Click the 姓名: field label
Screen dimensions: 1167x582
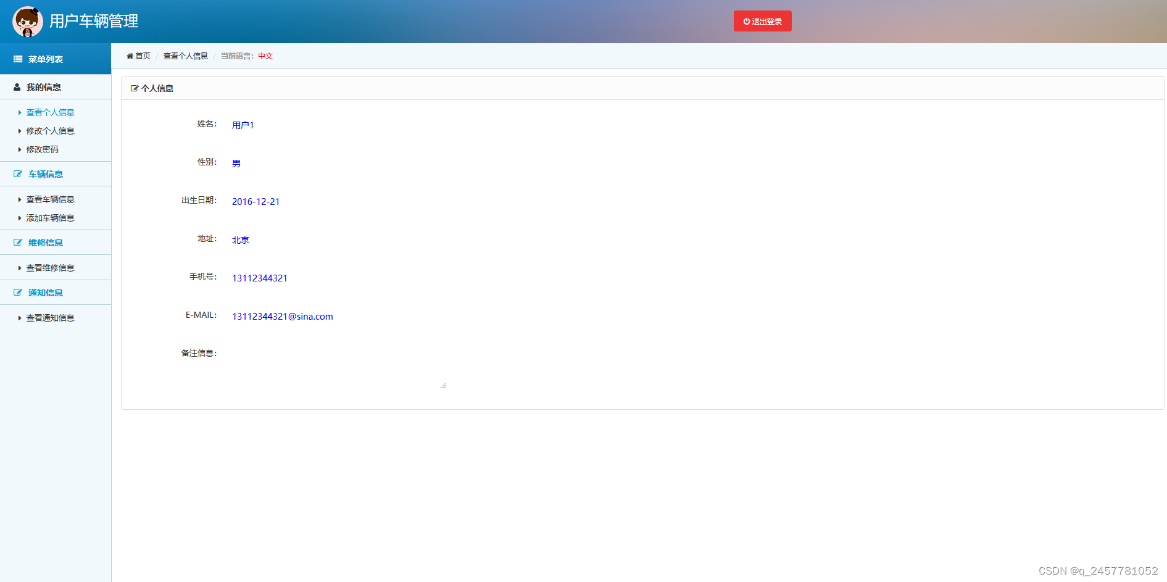click(207, 124)
